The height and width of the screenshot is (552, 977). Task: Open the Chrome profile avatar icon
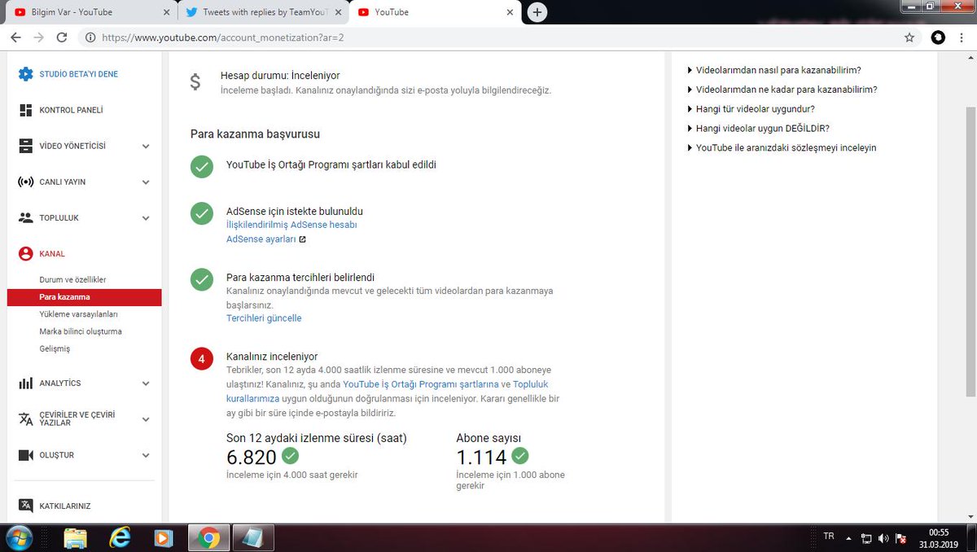(938, 37)
